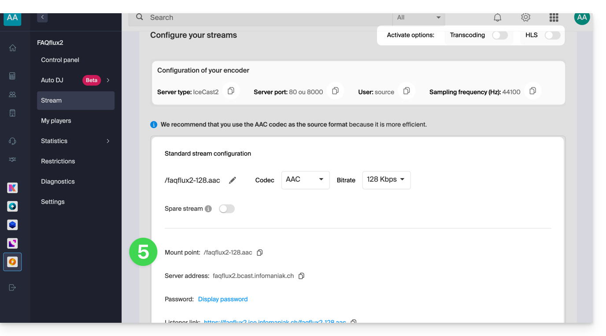
Task: Copy the Server port value
Action: point(335,91)
